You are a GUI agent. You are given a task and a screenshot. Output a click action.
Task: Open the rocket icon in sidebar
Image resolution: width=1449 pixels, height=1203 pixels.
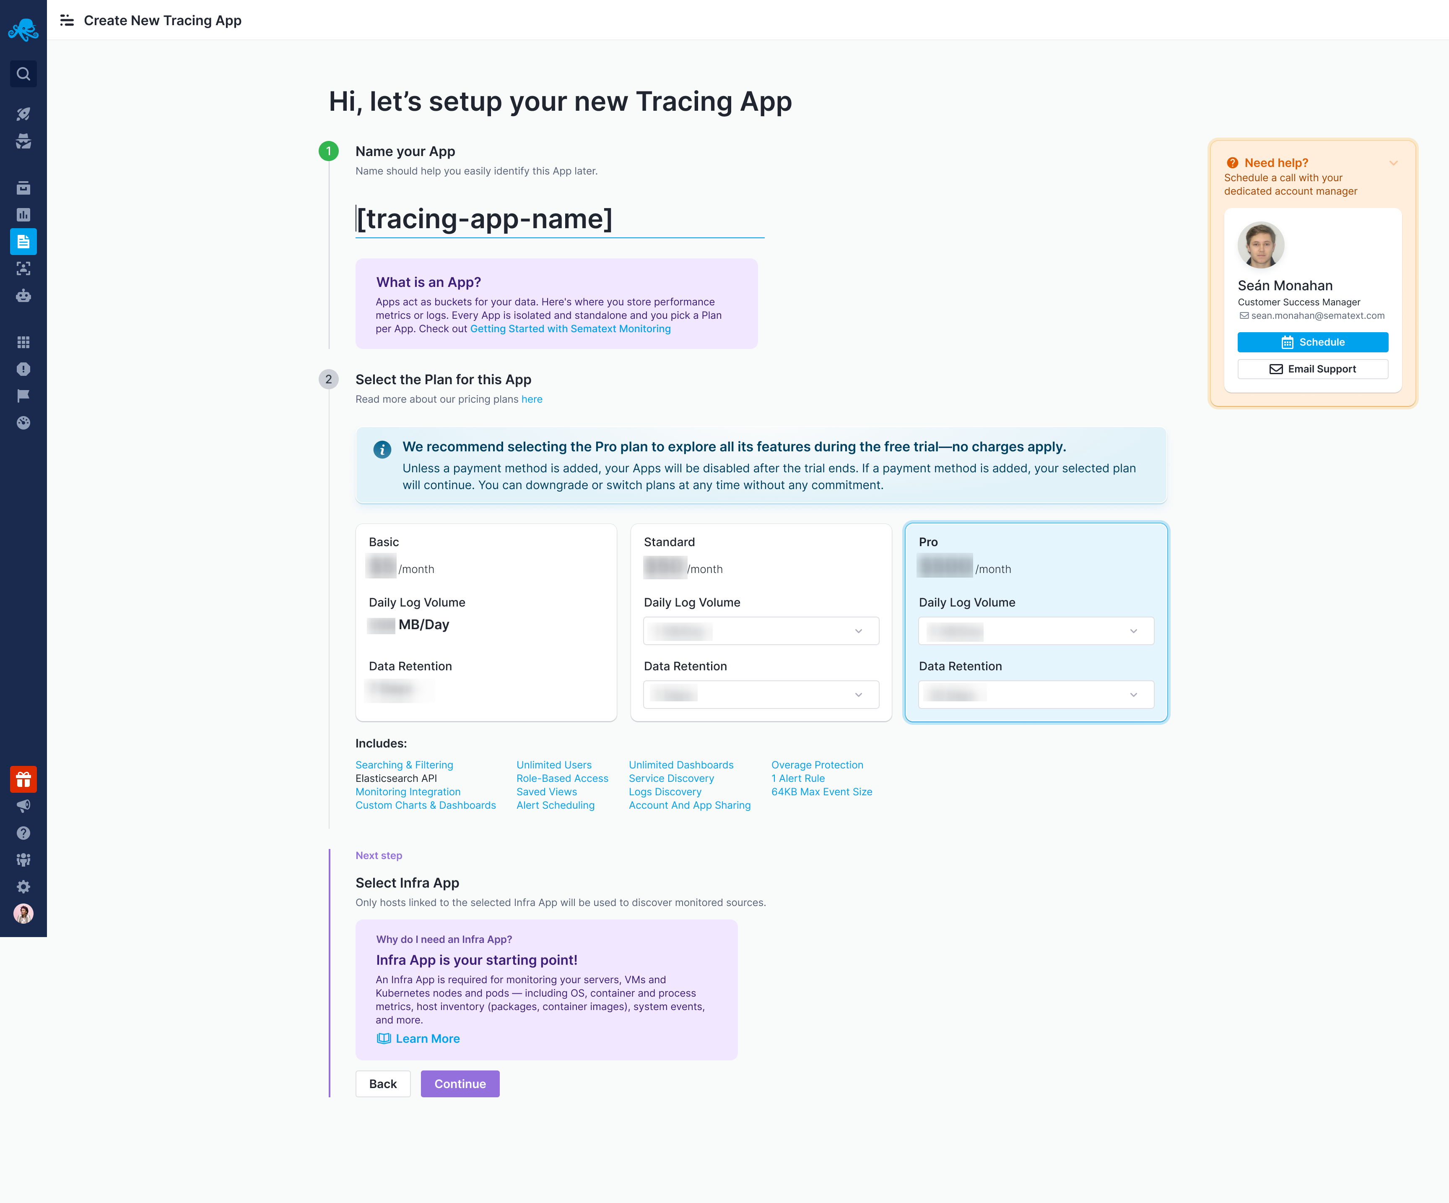23,114
